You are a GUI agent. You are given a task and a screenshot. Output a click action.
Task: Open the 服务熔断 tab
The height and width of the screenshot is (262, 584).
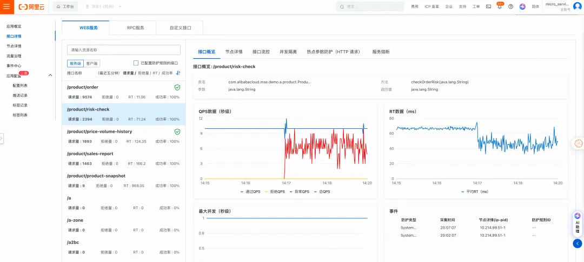coord(381,52)
